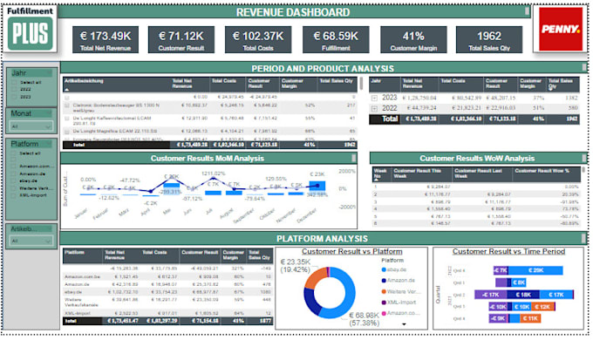The height and width of the screenshot is (340, 593).
Task: Click the XML-Import row in platform table
Action: (x=167, y=314)
